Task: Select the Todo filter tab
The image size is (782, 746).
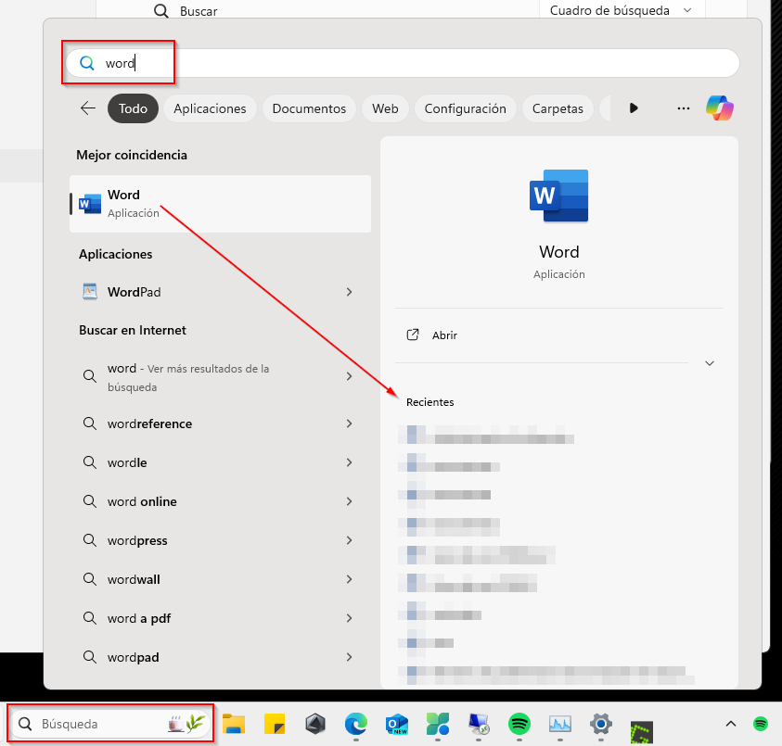Action: pos(133,108)
